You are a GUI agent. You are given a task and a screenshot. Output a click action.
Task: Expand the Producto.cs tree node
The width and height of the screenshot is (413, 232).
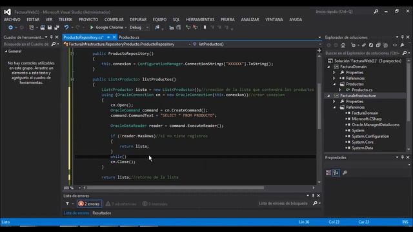click(x=340, y=90)
